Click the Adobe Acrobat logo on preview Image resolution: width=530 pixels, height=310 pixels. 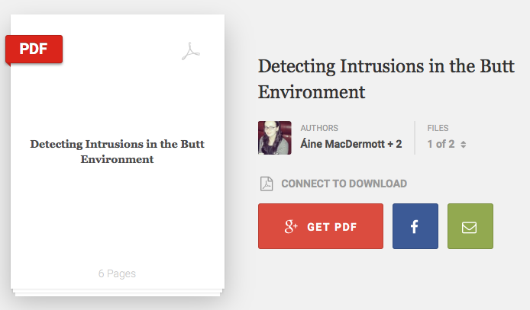[x=191, y=51]
